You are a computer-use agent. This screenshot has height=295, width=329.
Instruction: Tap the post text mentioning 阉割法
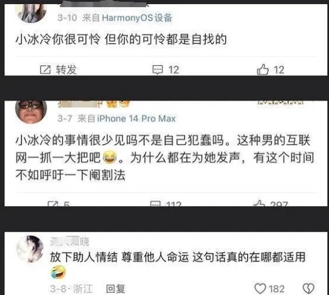165,158
